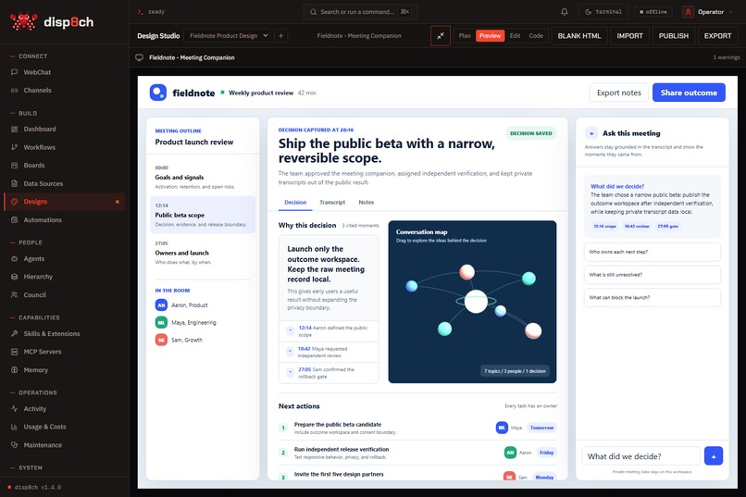
Task: Click the PUBLISH button
Action: point(673,36)
